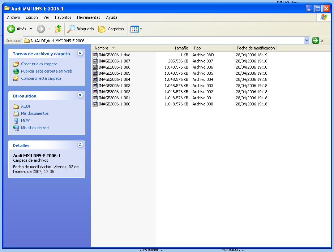
Task: Open the Mis sitios de red link
Action: [35, 128]
